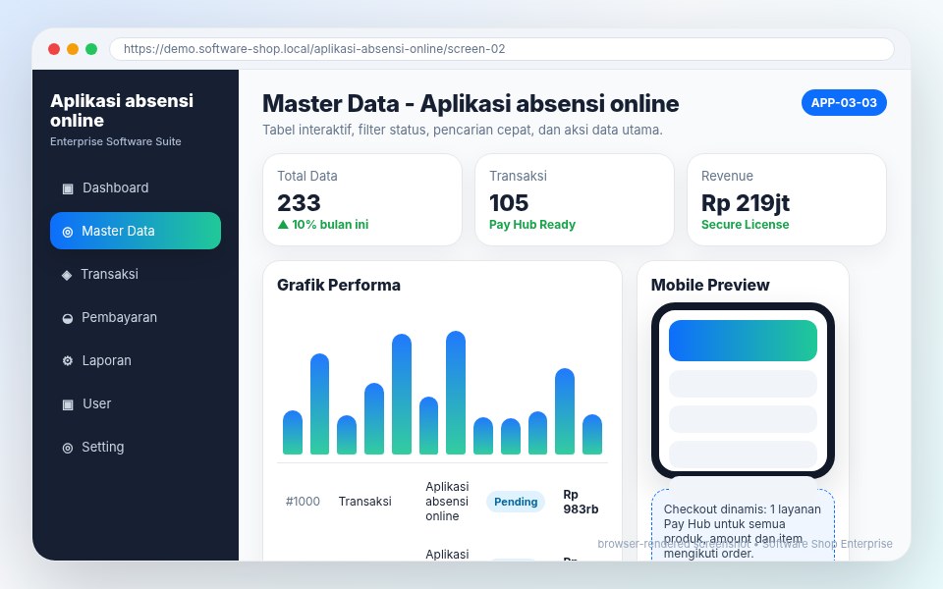943x589 pixels.
Task: Click the Pending status pill
Action: (516, 502)
